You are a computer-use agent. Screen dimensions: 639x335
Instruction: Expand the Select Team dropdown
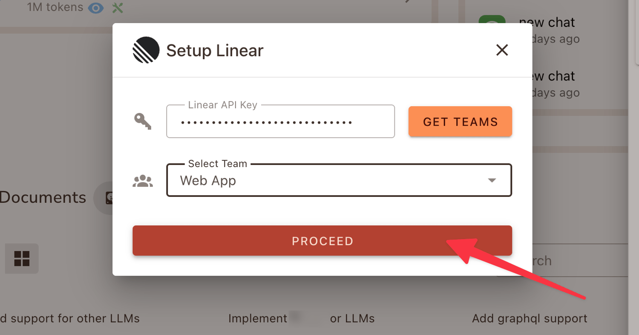339,180
